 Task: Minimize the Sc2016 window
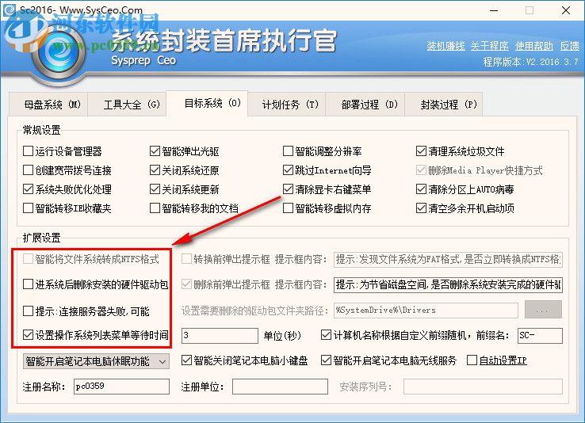[x=494, y=10]
